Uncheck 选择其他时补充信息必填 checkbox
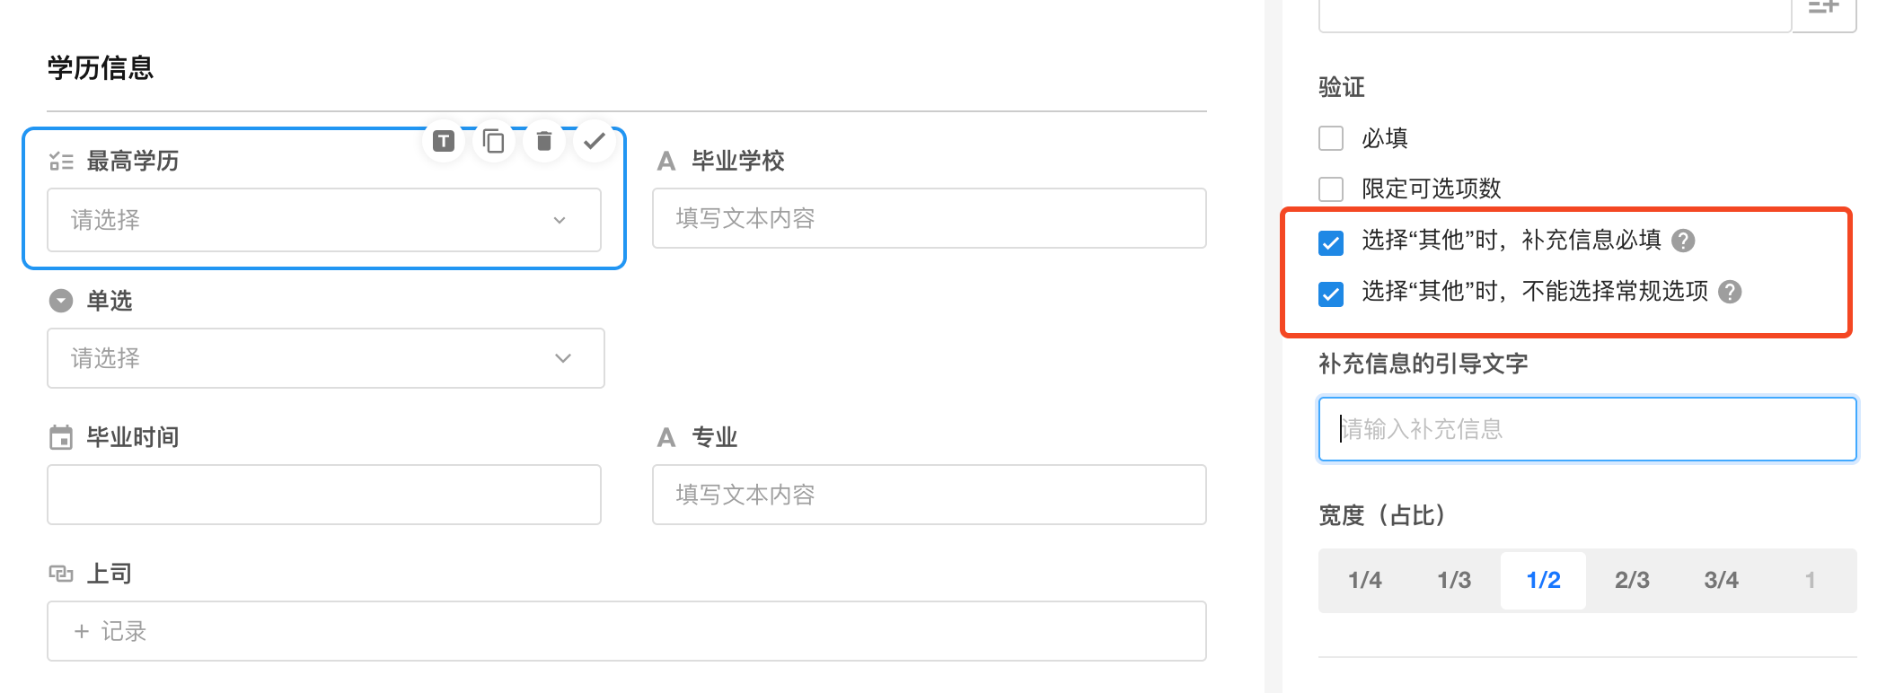Image resolution: width=1895 pixels, height=693 pixels. click(1331, 242)
